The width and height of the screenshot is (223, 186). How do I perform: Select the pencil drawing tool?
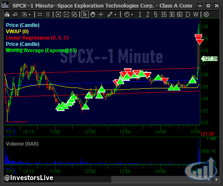click(x=110, y=15)
